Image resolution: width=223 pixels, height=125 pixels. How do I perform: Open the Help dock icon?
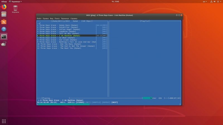coord(4,29)
